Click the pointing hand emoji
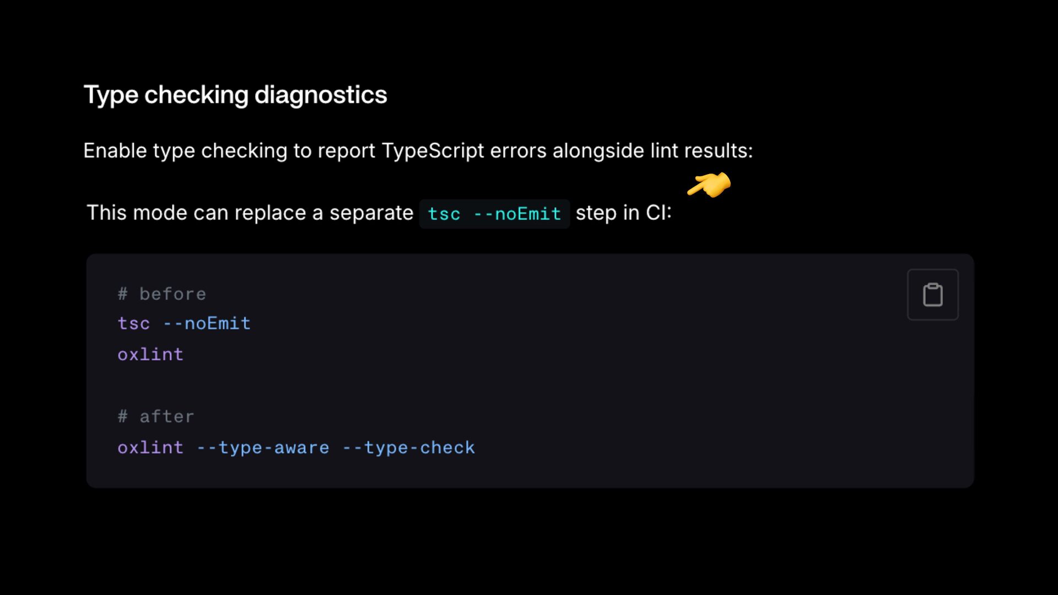 pyautogui.click(x=709, y=185)
